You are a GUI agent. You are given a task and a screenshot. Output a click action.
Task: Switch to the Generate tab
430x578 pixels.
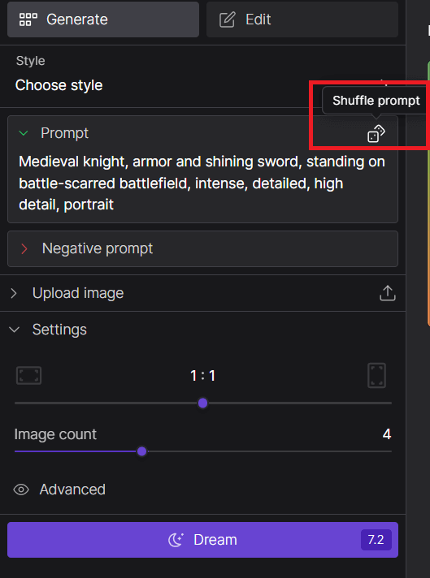coord(103,19)
